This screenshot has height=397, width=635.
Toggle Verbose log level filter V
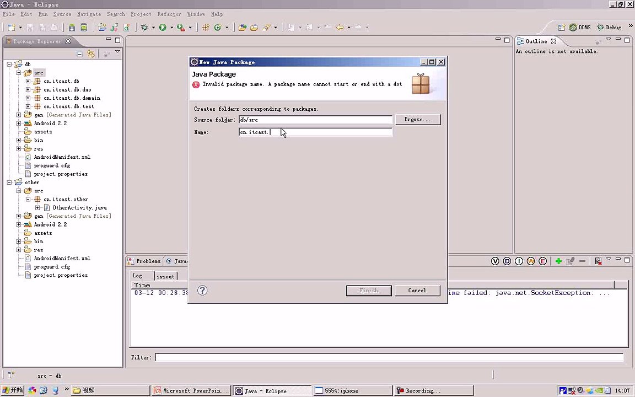[495, 261]
